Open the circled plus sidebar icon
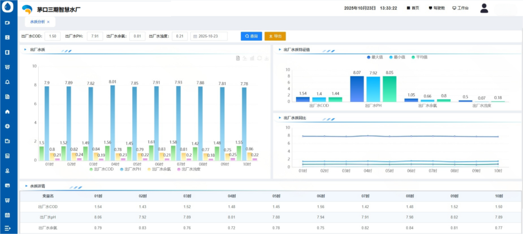Screen dimensions: 523x234 point(7,126)
